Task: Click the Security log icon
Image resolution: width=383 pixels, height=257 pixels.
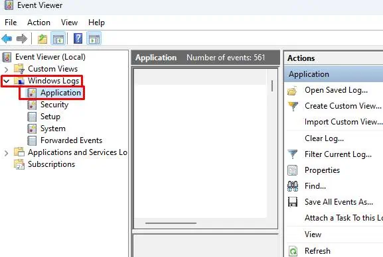Action: (32, 105)
